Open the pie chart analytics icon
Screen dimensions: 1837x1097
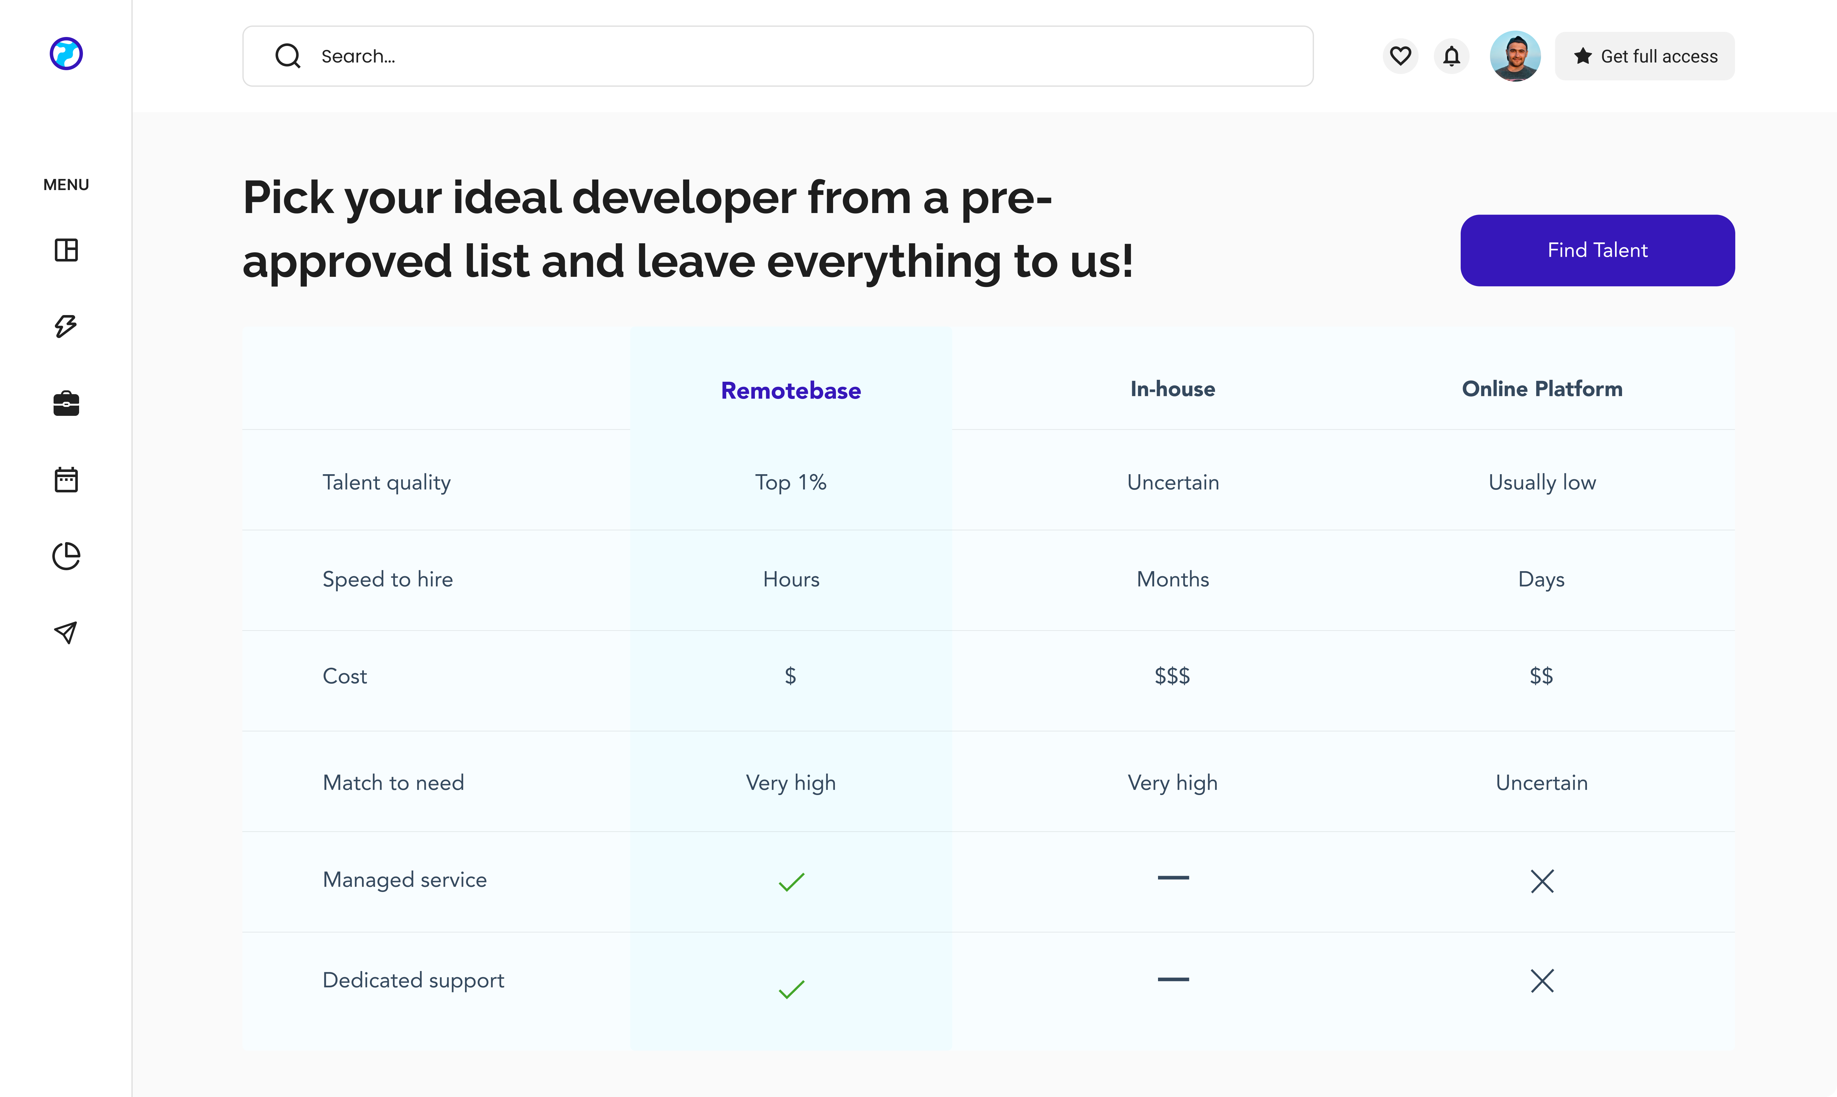pos(66,556)
